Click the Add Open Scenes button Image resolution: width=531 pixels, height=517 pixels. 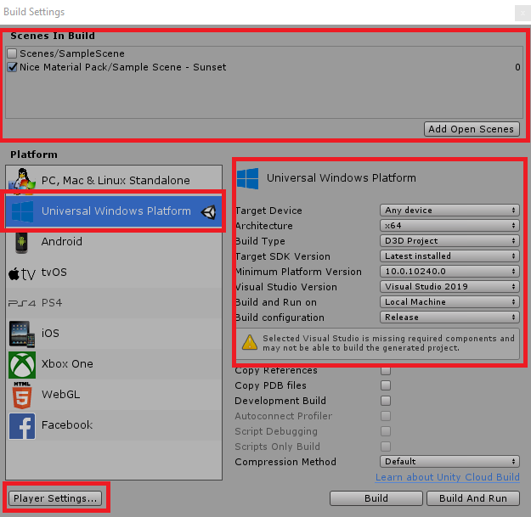click(x=472, y=129)
